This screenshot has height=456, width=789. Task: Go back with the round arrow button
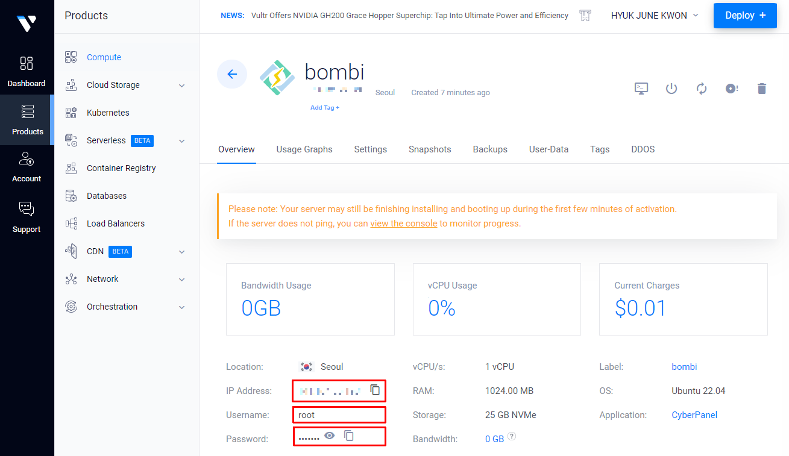coord(232,74)
